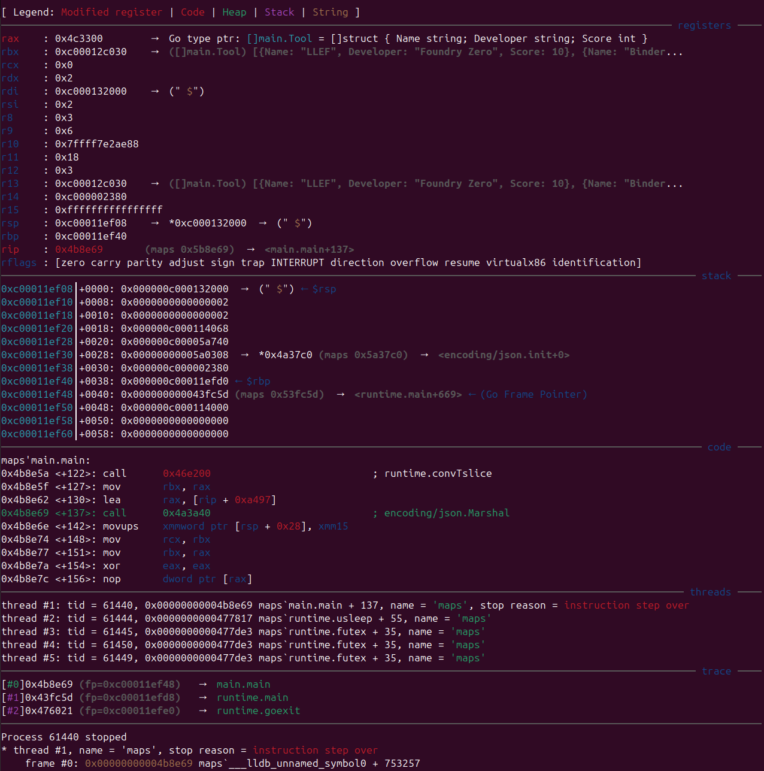Viewport: 764px width, 771px height.
Task: Click the encoding/json.Marshal comment annotation
Action: (447, 513)
